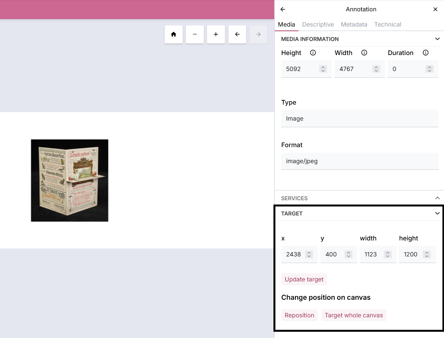Go back using Annotation panel arrow
The height and width of the screenshot is (338, 444).
point(283,9)
